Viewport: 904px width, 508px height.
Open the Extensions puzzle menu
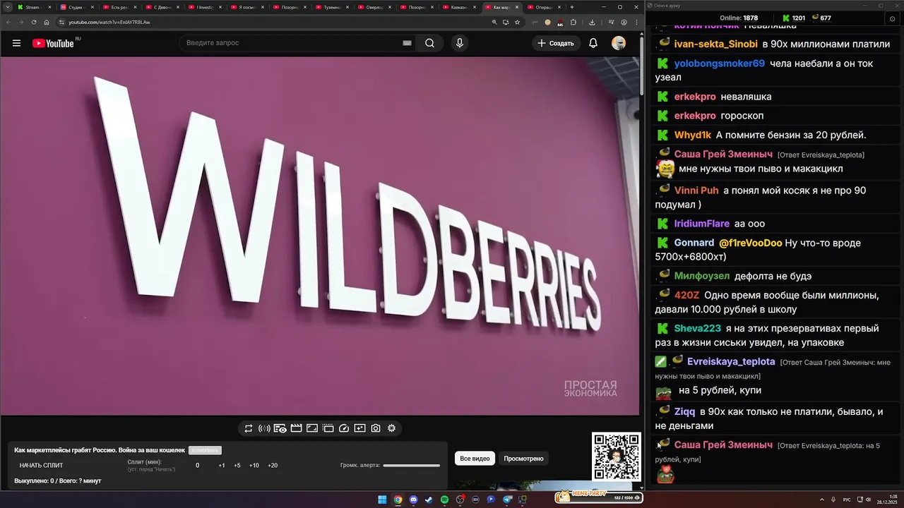point(573,22)
